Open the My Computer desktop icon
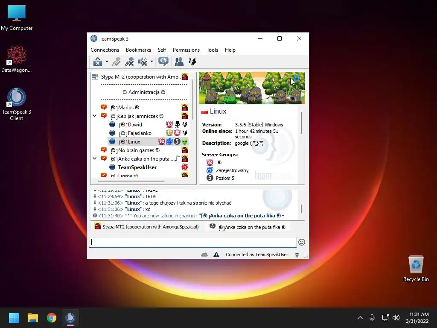The height and width of the screenshot is (328, 437). pos(17,18)
